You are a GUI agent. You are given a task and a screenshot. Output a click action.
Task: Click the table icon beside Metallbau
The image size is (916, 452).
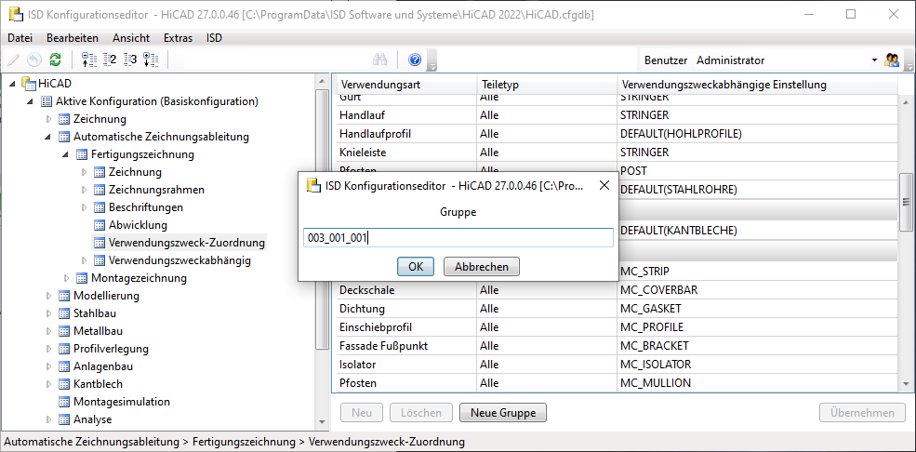tap(64, 331)
